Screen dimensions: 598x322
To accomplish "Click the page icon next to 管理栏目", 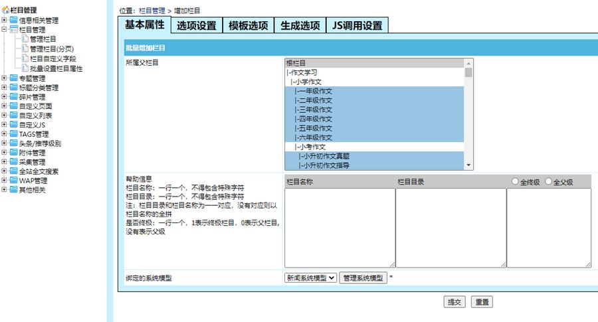I will tap(25, 39).
